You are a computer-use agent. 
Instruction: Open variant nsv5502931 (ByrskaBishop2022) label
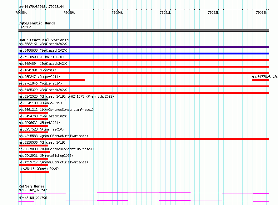coord(46,156)
